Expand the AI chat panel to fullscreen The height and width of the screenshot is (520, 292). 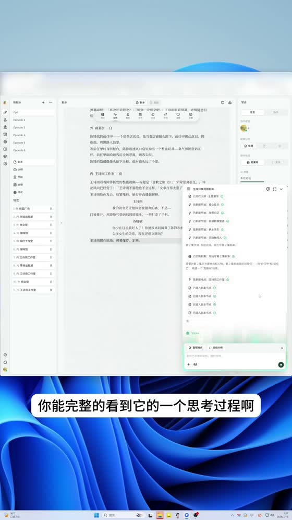274,189
